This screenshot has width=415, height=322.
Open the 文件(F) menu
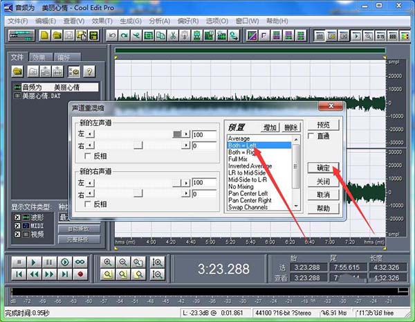click(x=17, y=21)
